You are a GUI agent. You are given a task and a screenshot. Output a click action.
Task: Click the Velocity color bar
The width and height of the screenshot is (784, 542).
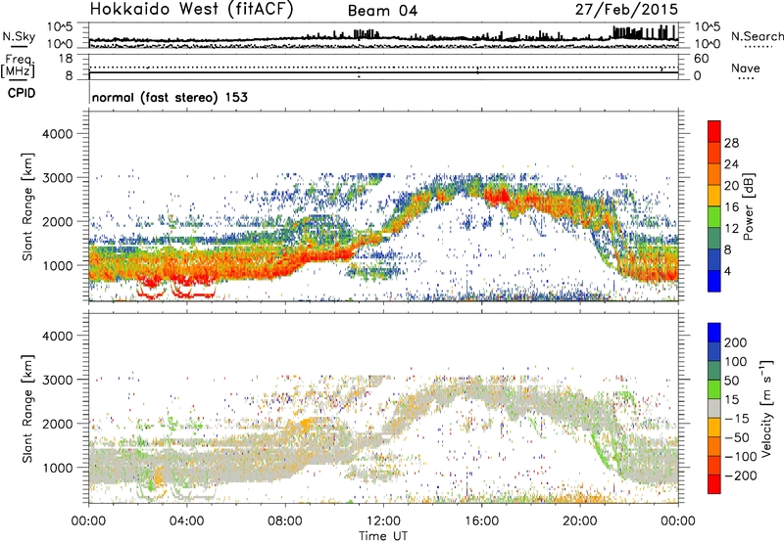point(714,408)
